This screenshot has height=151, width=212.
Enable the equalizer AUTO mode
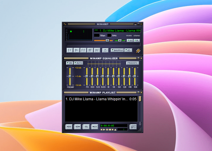point(78,63)
